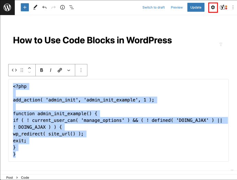
Task: Click the block drag handle dots
Action: (22, 70)
